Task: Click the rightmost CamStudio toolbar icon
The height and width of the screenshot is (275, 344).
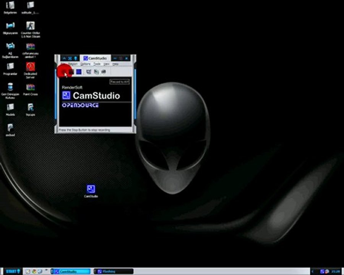Action: (103, 71)
